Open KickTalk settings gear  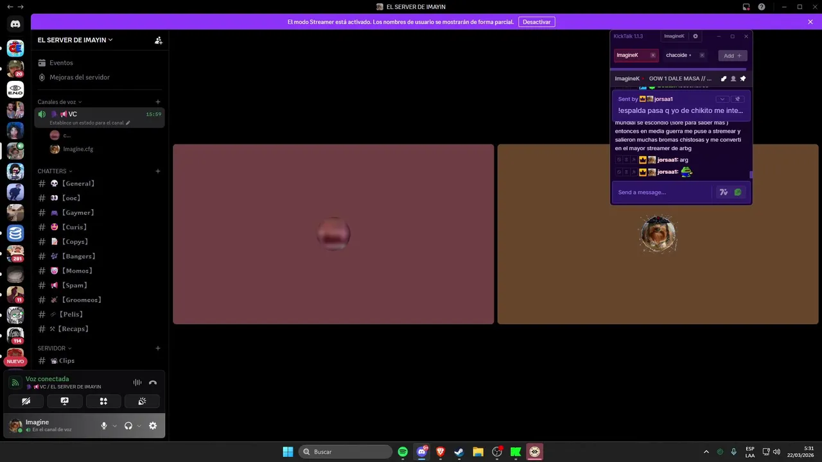695,37
